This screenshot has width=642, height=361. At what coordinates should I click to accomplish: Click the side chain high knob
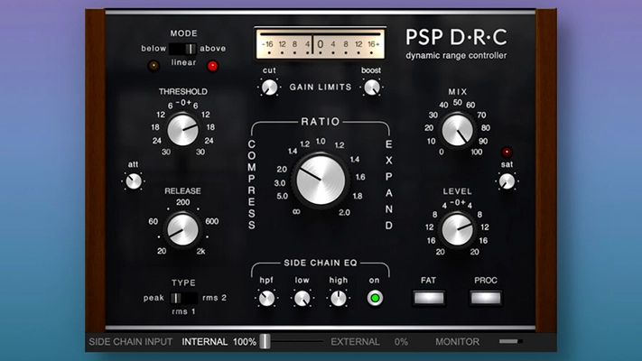pyautogui.click(x=338, y=298)
